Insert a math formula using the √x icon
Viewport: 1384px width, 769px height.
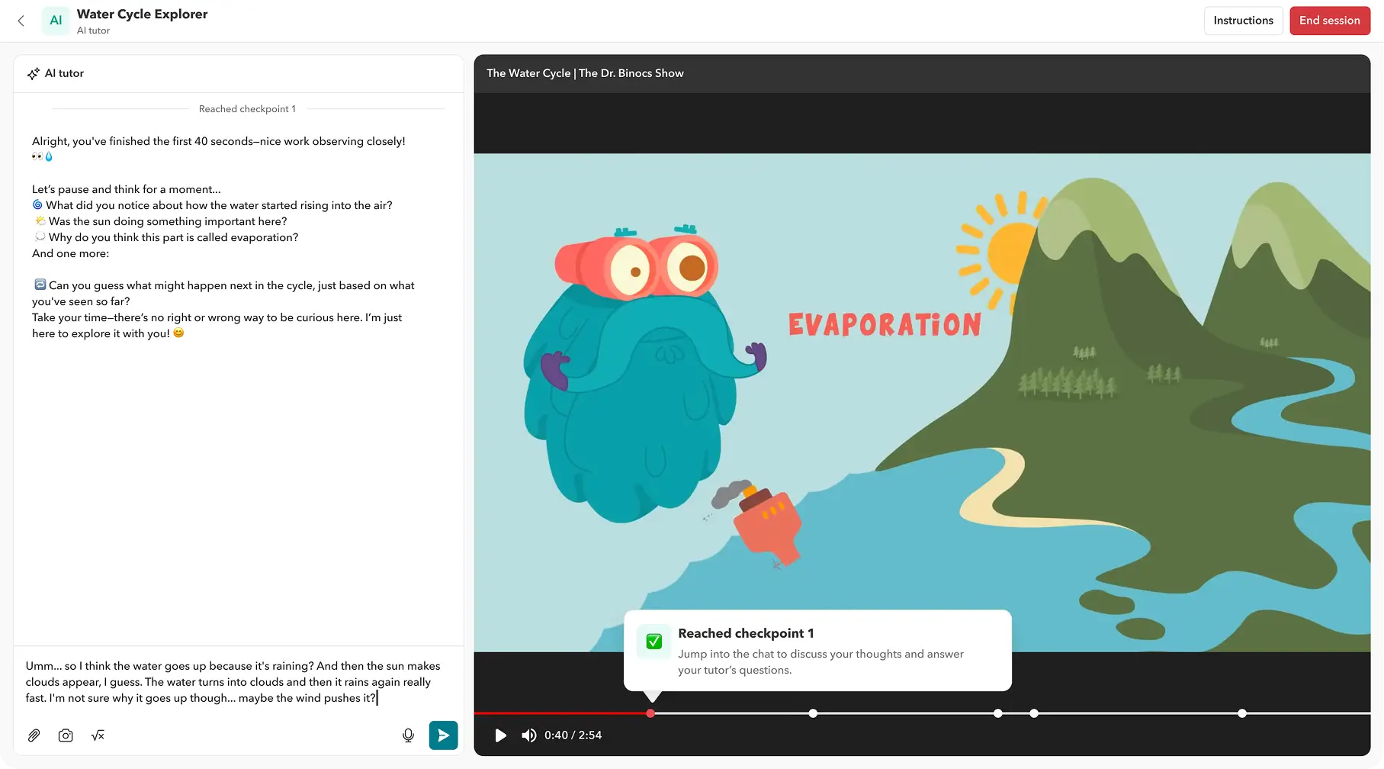point(97,735)
